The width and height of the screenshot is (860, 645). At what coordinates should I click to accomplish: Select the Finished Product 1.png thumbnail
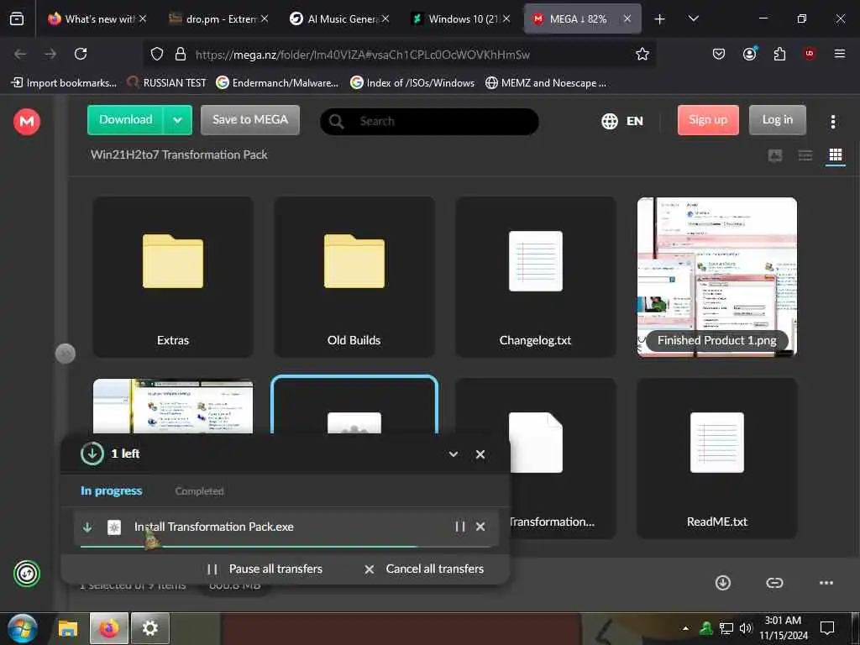click(x=717, y=277)
